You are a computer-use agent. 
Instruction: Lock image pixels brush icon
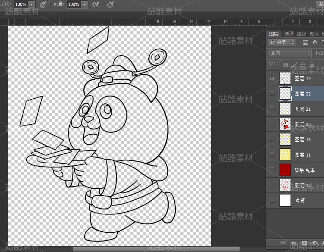coord(294,64)
